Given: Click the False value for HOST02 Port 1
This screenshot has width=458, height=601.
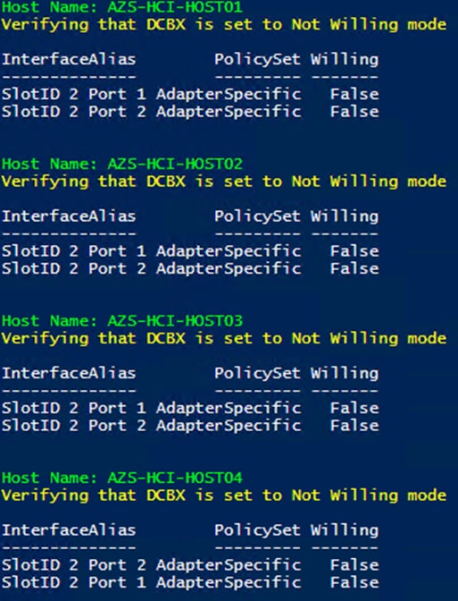Looking at the screenshot, I should pos(354,251).
